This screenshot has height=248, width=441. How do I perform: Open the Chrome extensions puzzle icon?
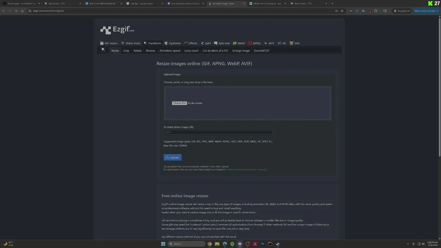tap(376, 11)
